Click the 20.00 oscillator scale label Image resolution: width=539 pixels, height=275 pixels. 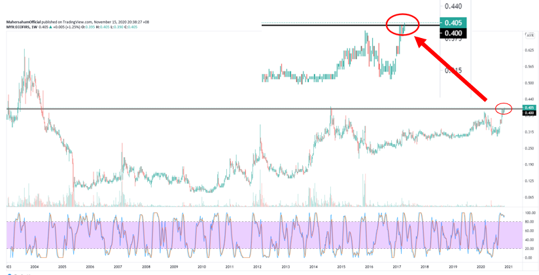[x=528, y=249]
